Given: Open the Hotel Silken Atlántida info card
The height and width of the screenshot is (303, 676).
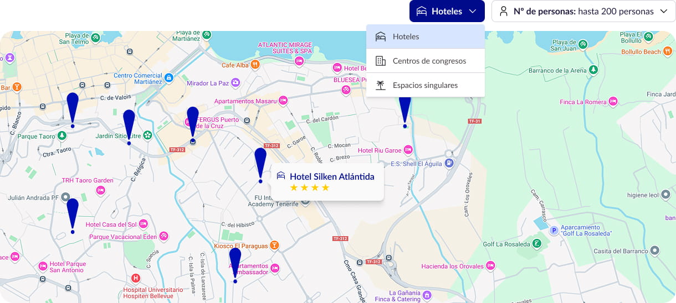Looking at the screenshot, I should click(x=327, y=181).
